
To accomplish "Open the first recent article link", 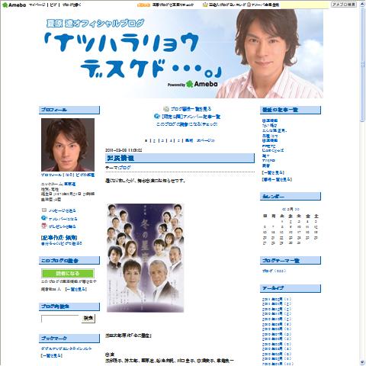I will click(270, 120).
